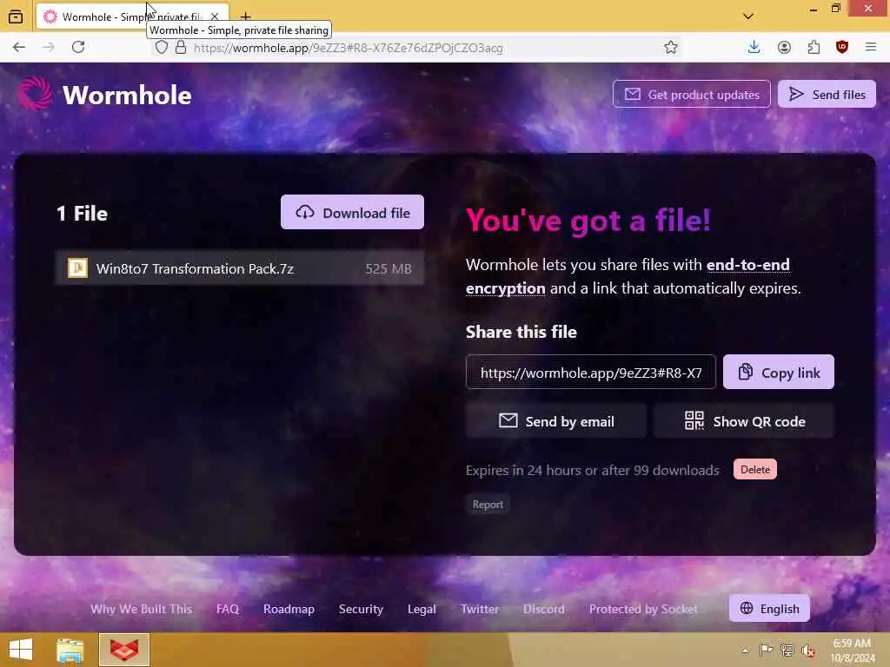
Task: Open the Windows Start button
Action: 21,650
